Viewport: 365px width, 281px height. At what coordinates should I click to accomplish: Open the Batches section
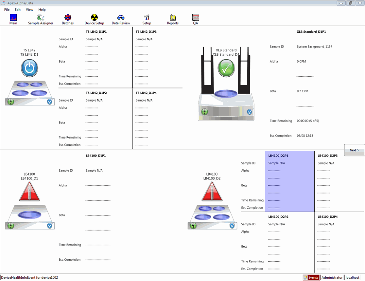click(68, 19)
